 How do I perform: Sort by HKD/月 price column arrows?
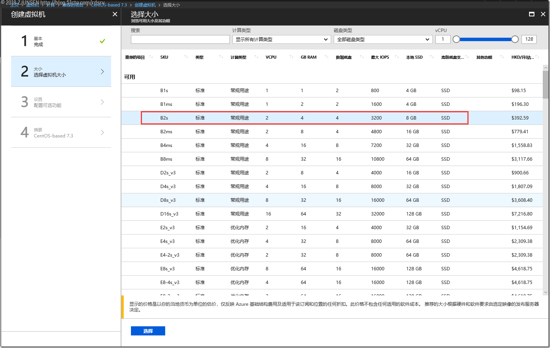pos(537,57)
